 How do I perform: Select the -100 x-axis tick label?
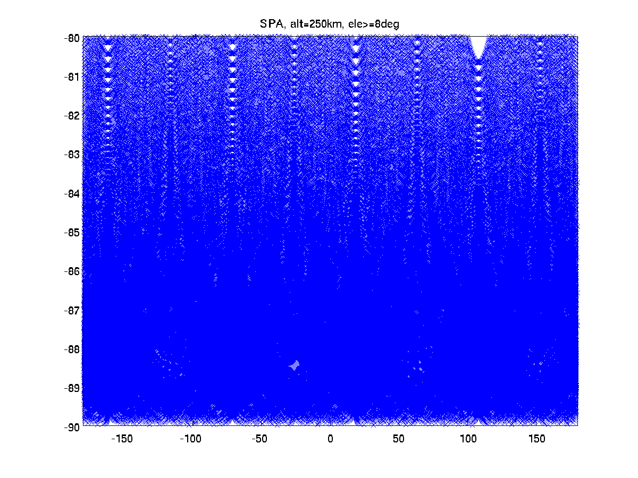(x=191, y=439)
